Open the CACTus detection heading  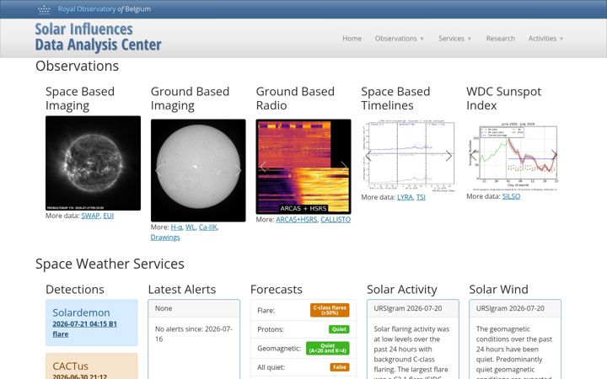pyautogui.click(x=71, y=366)
